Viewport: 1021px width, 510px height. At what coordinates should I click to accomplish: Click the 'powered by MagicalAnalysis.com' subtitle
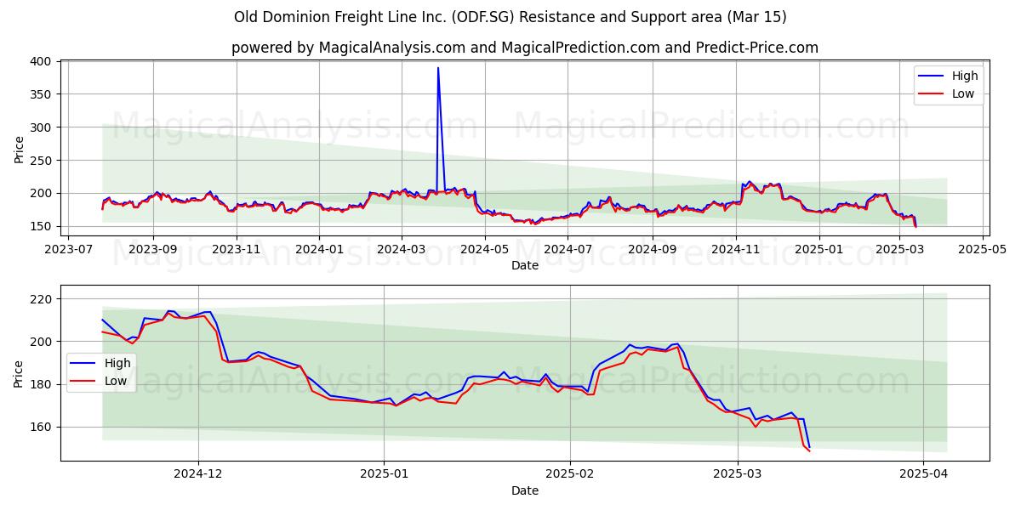[x=525, y=48]
